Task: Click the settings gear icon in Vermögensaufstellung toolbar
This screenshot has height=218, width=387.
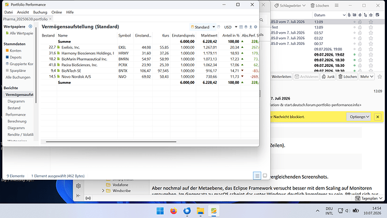Action: tap(255, 27)
